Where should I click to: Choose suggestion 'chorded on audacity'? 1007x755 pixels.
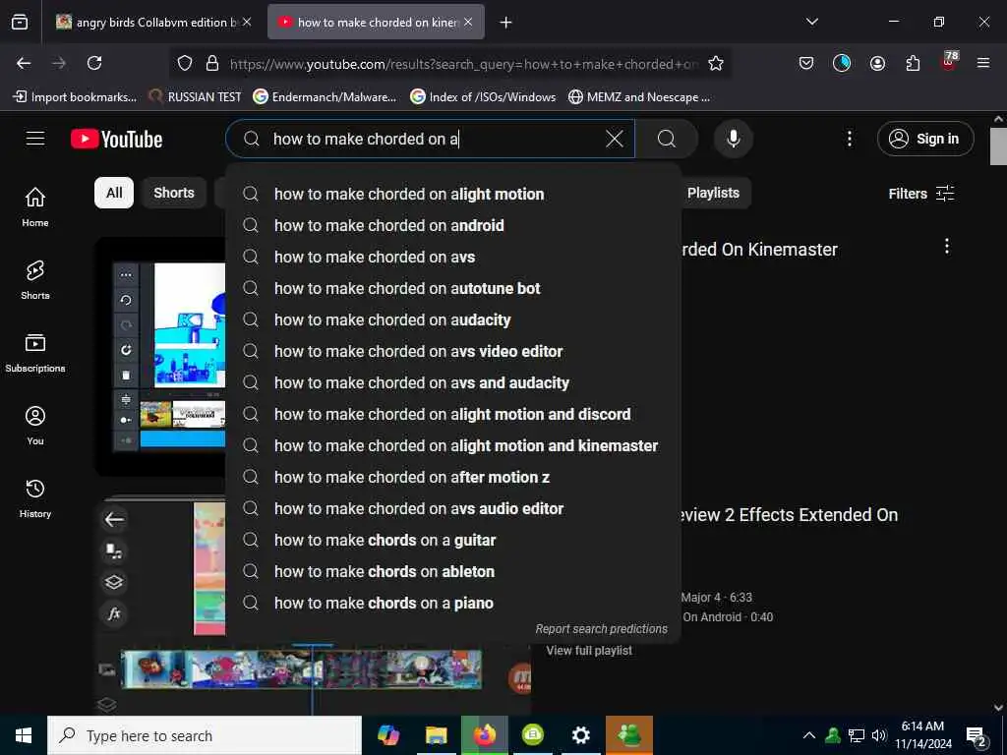453,319
